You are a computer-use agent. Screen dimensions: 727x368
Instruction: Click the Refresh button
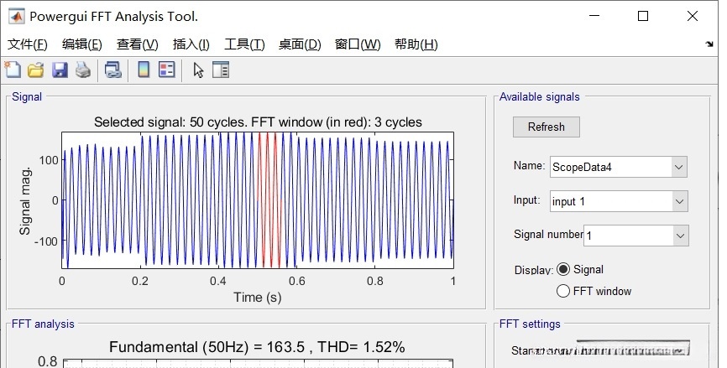(547, 127)
